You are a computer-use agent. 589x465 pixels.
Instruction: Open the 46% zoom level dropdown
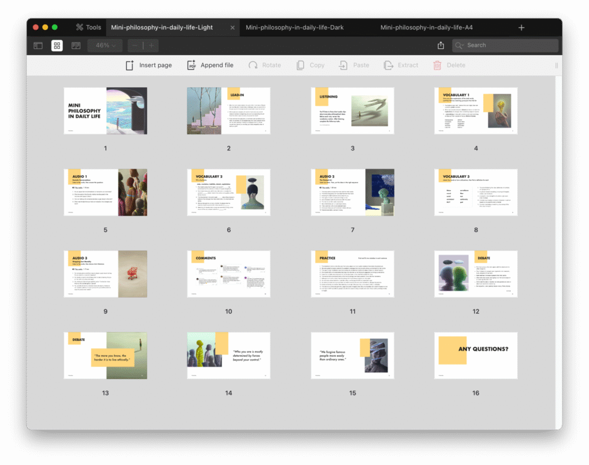105,45
